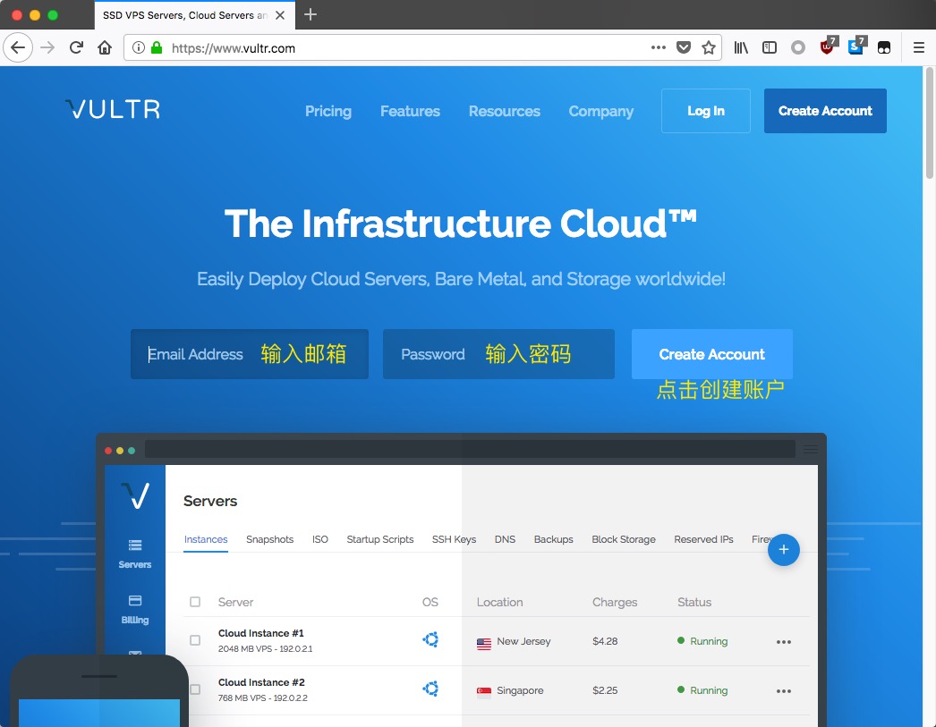Click the Tampermonkey extension icon
The height and width of the screenshot is (727, 936).
pyautogui.click(x=884, y=47)
